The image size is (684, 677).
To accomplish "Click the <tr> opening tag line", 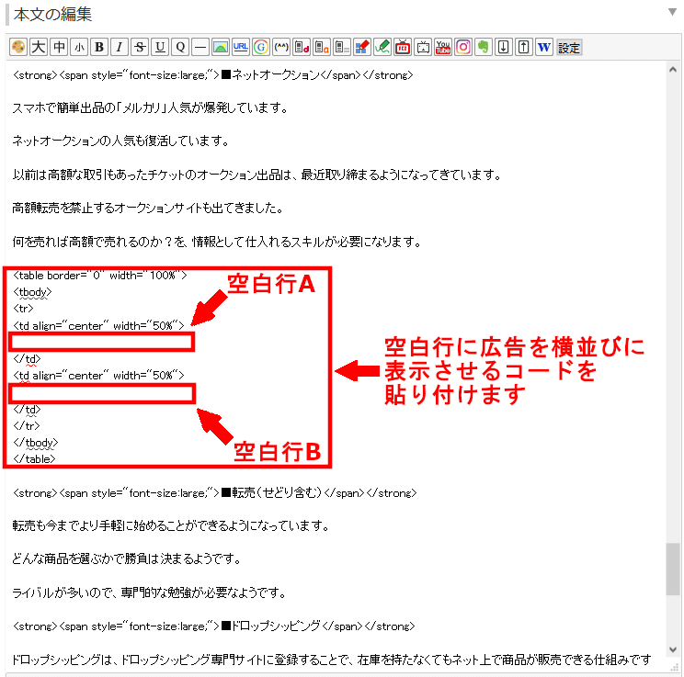I will [23, 309].
